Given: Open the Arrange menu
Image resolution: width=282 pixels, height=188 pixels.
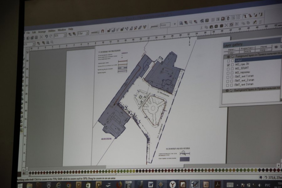Looking at the screenshot, I should 42,31.
